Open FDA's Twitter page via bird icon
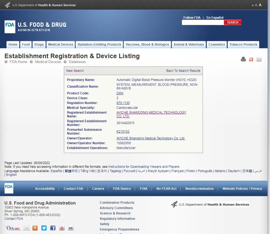The height and width of the screenshot is (234, 270). pyautogui.click(x=44, y=228)
